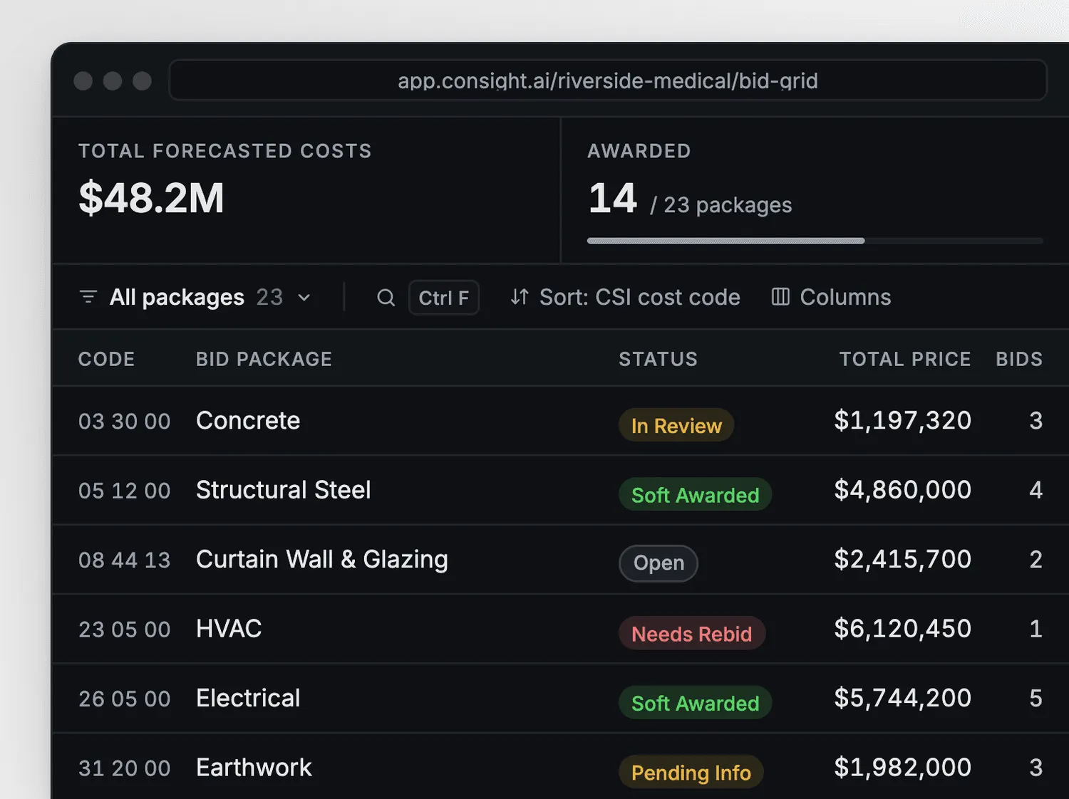Click the Pending Info status badge

[691, 772]
